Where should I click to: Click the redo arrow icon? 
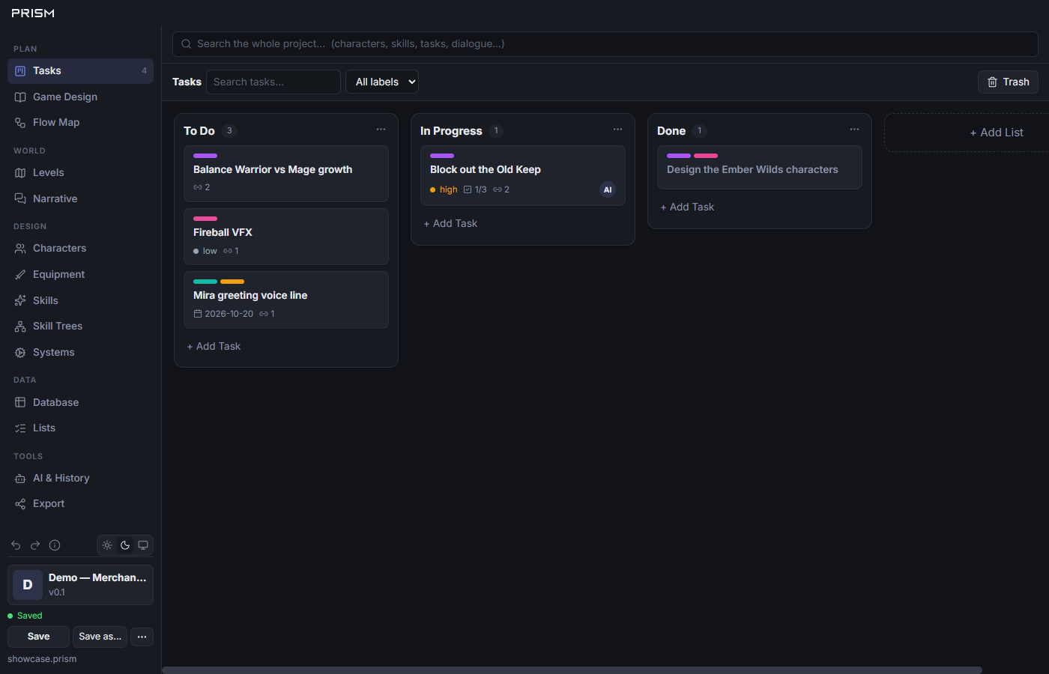(x=35, y=545)
